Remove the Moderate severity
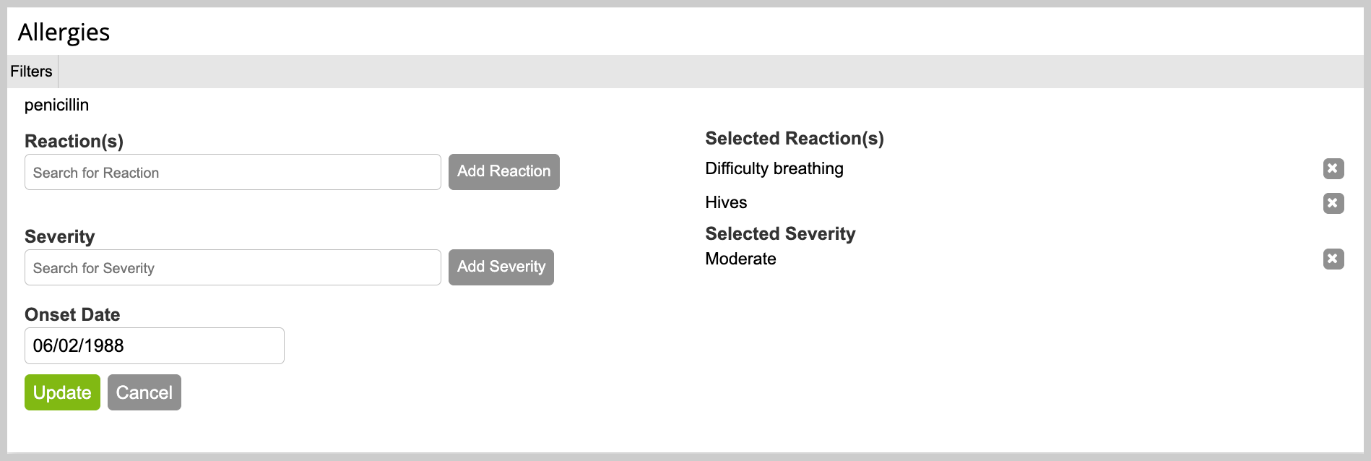The width and height of the screenshot is (1371, 461). 1333,259
